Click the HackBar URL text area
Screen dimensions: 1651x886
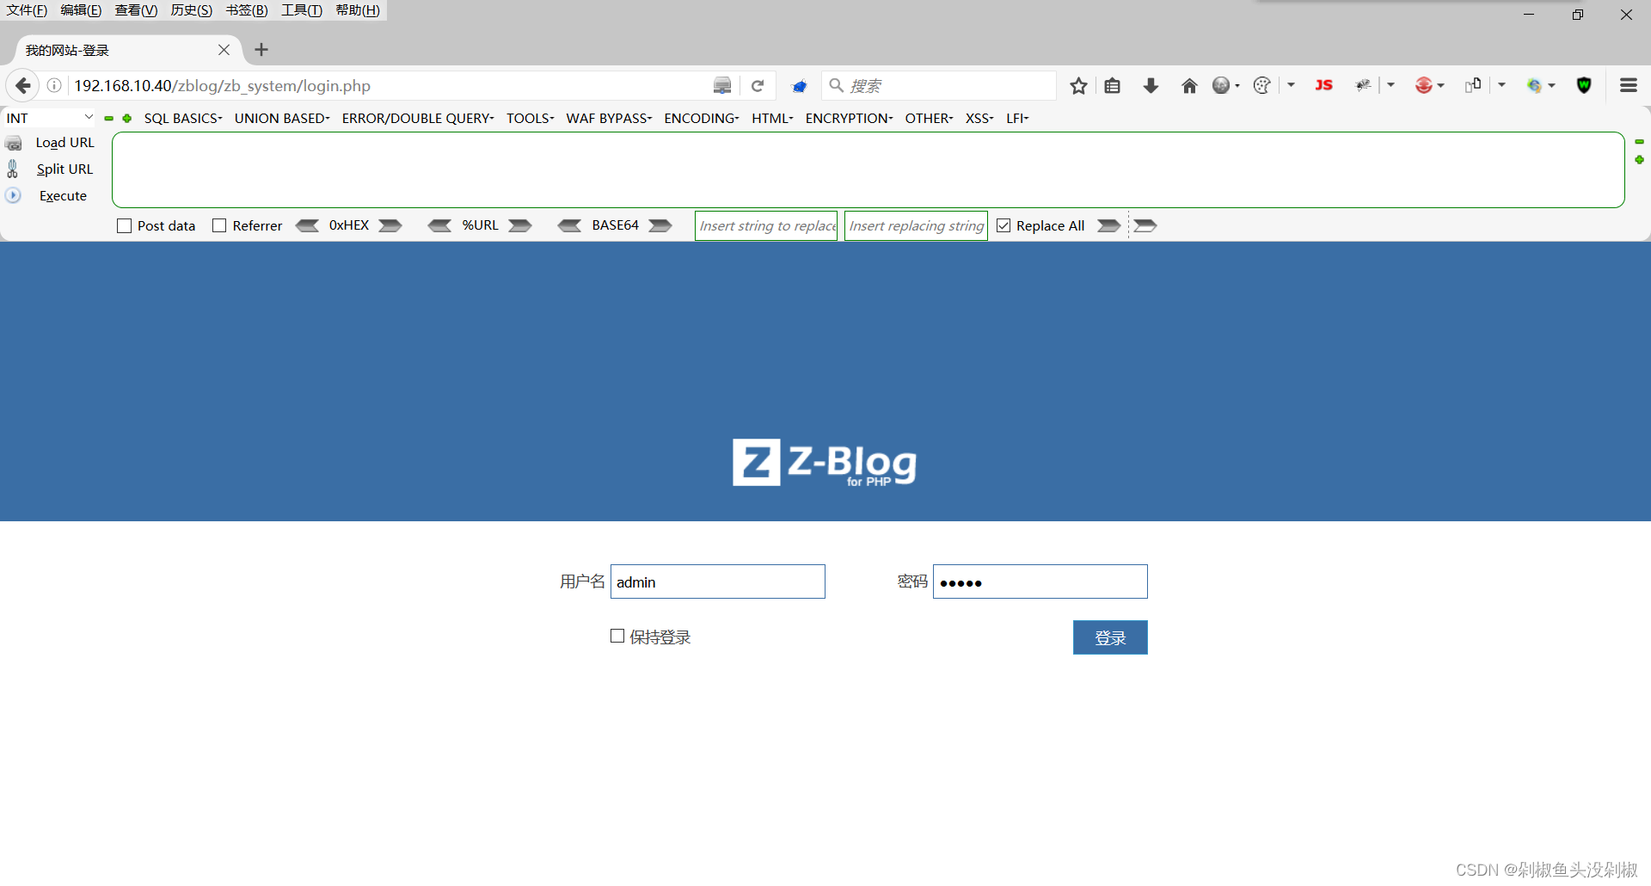click(x=868, y=169)
